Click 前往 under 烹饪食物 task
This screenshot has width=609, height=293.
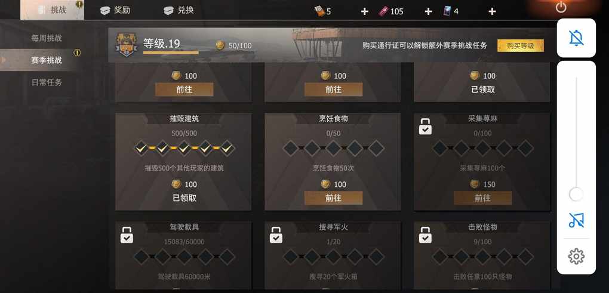coord(333,198)
